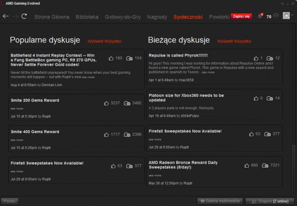Click the forward arrow icon

[x=15, y=16]
